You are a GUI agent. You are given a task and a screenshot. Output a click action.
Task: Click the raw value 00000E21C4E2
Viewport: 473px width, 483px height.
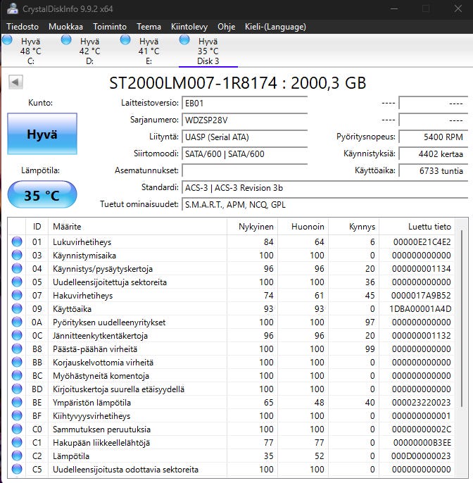(x=422, y=241)
